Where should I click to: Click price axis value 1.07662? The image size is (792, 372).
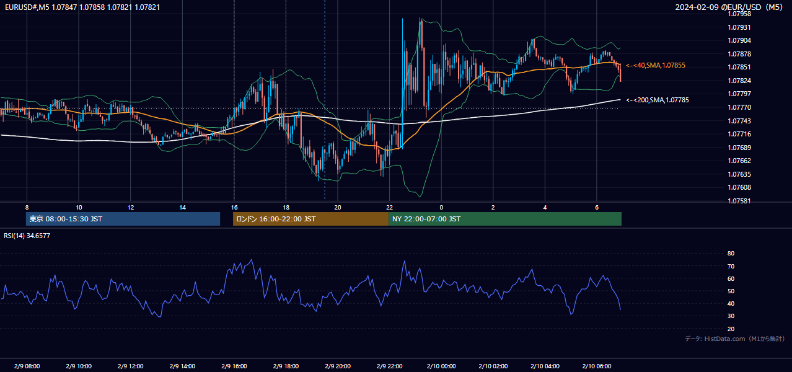(x=739, y=161)
